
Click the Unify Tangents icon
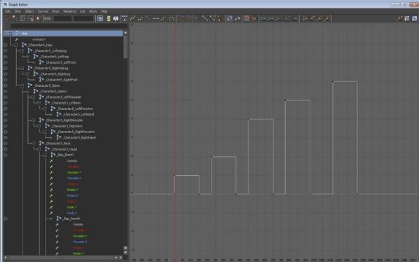coord(205,18)
